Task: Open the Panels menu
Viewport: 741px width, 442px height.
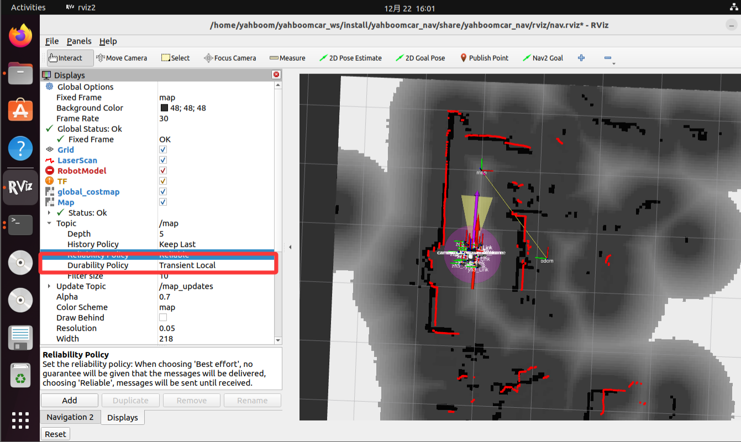Action: click(x=79, y=41)
